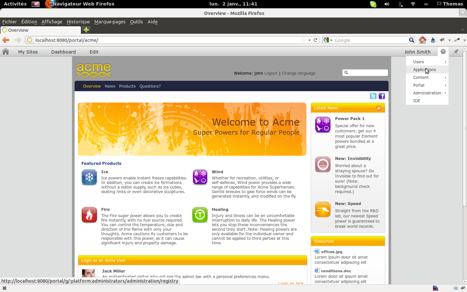Reload the page with the refresh icon

pos(315,40)
